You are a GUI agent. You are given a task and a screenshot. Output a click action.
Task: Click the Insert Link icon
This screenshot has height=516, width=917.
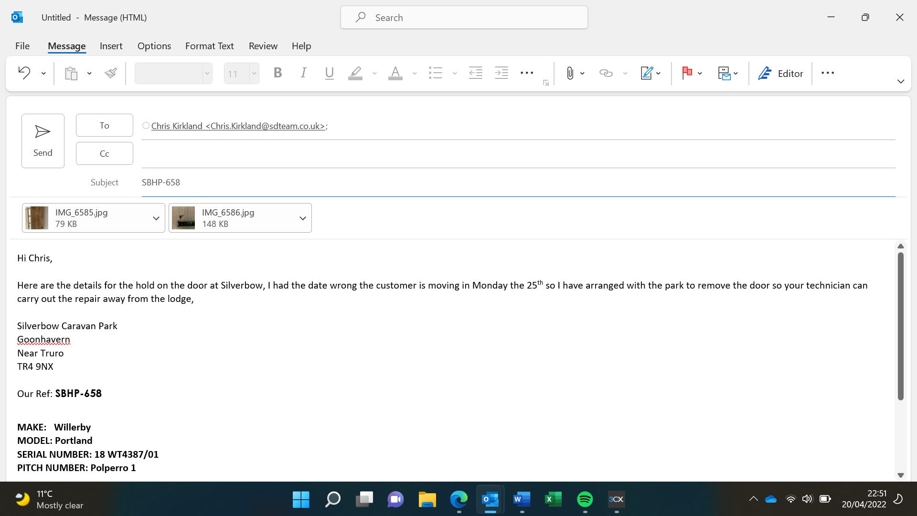click(606, 73)
